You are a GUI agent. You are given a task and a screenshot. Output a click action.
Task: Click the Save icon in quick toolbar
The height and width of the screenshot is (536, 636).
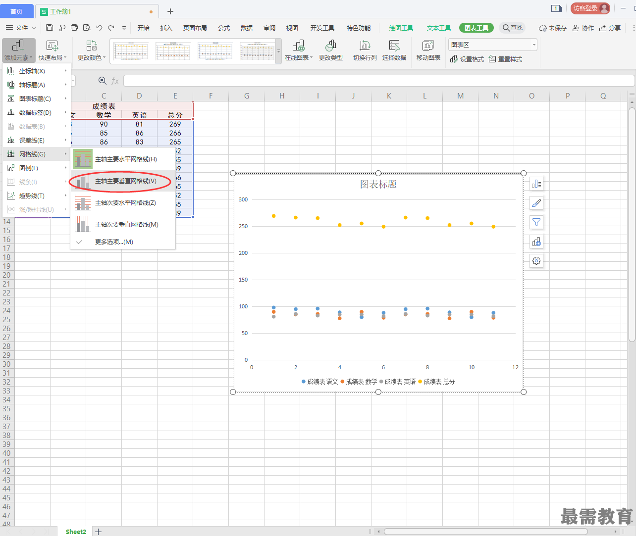[x=50, y=28]
